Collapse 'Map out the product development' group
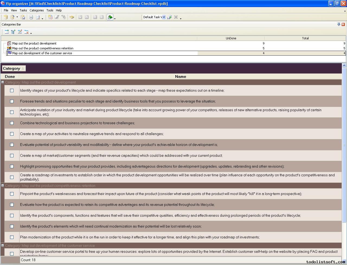Viewport: 347px width, 265px height. [3, 82]
